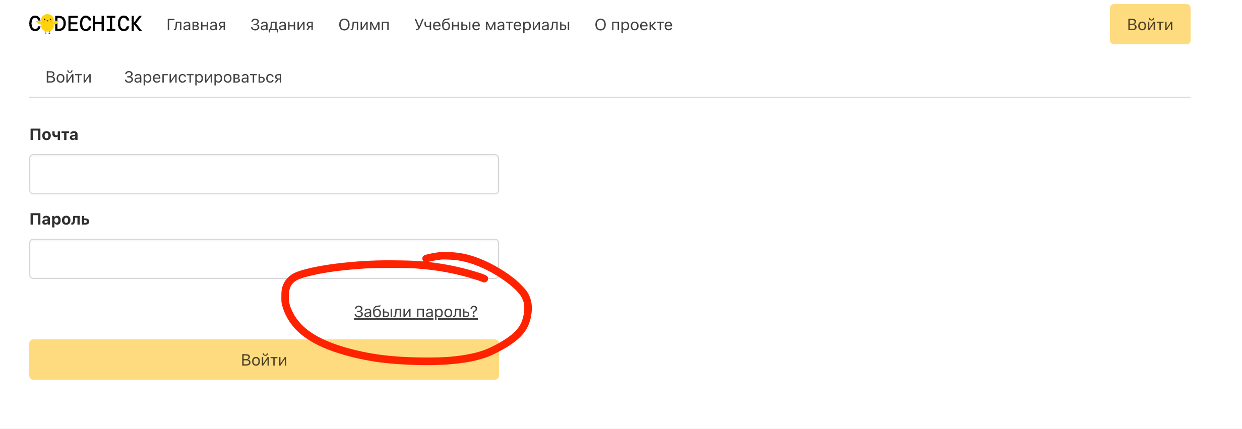Screen dimensions: 1242x429
Task: Go to the Главная page
Action: pos(196,25)
